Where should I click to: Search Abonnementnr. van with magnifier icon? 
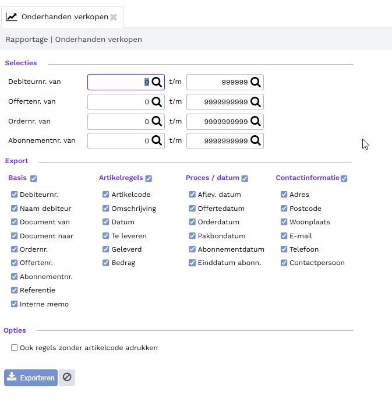click(x=157, y=140)
